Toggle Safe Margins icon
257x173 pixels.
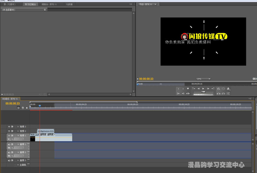click(223, 89)
